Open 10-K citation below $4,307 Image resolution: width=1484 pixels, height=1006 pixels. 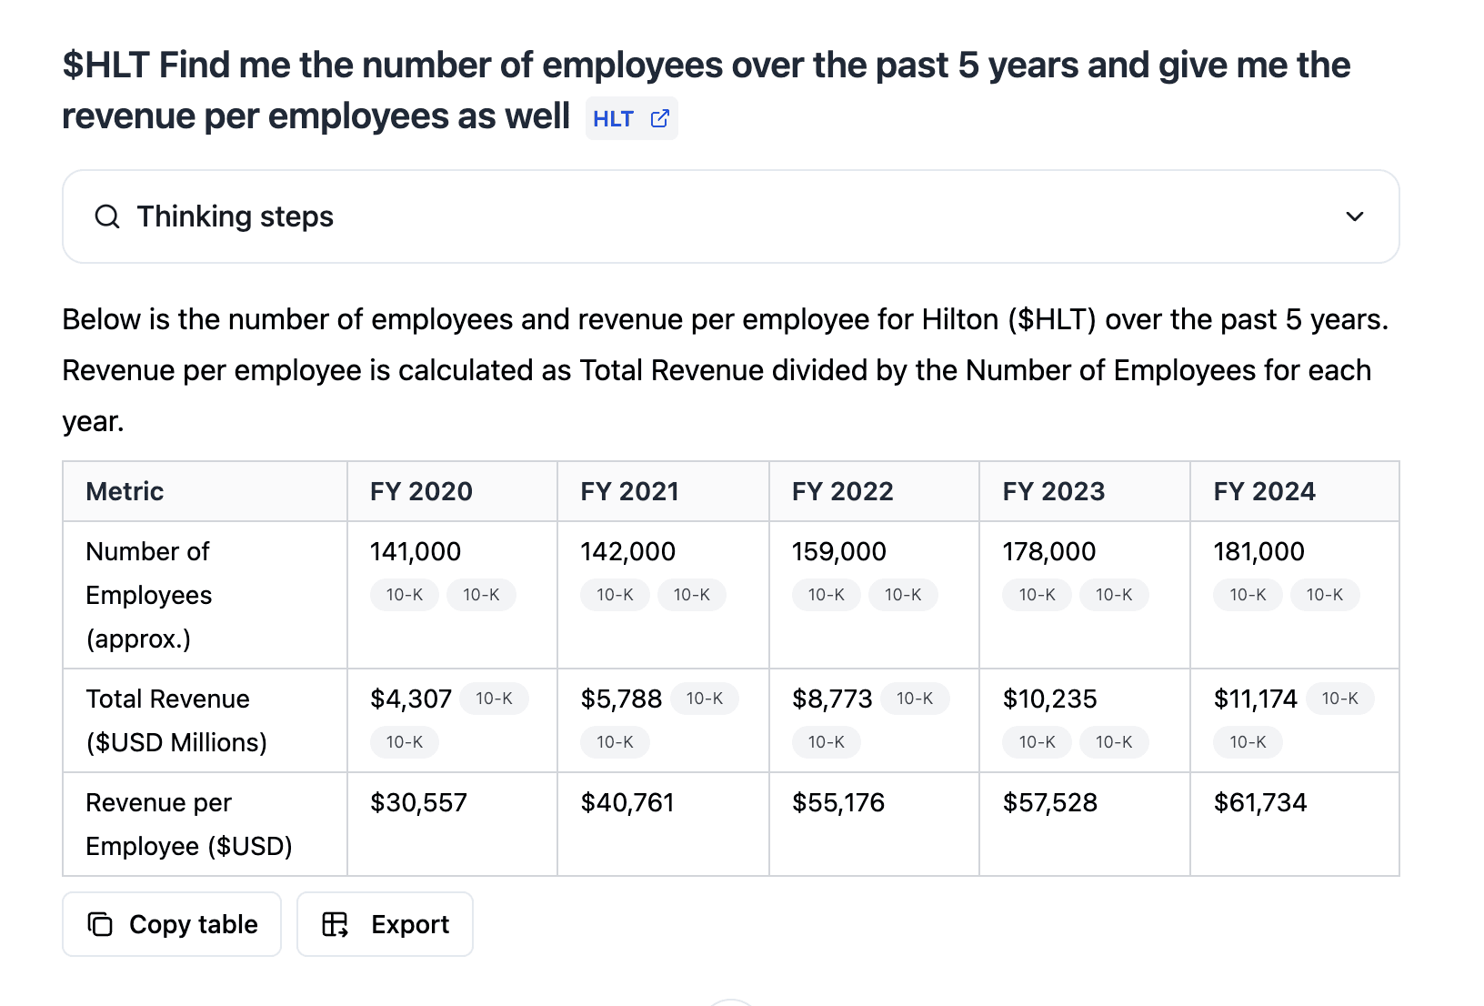pyautogui.click(x=405, y=742)
